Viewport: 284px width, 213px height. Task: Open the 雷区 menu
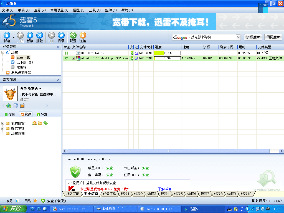click(78, 10)
